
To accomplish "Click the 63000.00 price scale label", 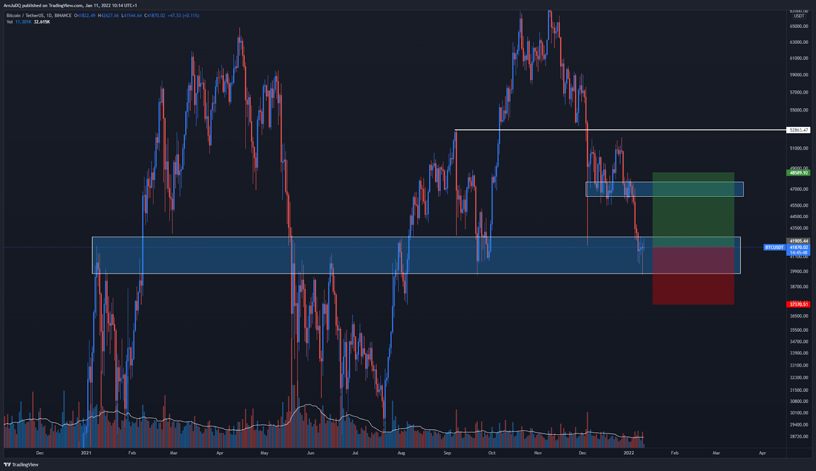I will (x=799, y=42).
